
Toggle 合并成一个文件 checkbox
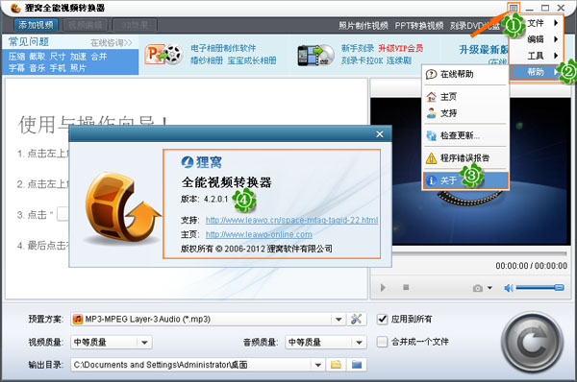[383, 342]
